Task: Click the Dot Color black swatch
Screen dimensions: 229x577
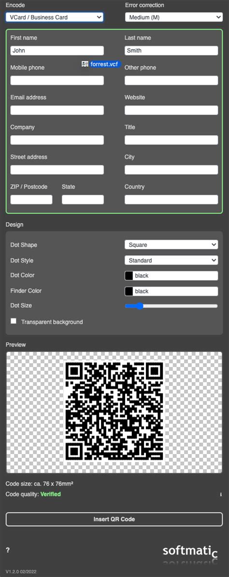Action: pyautogui.click(x=129, y=275)
